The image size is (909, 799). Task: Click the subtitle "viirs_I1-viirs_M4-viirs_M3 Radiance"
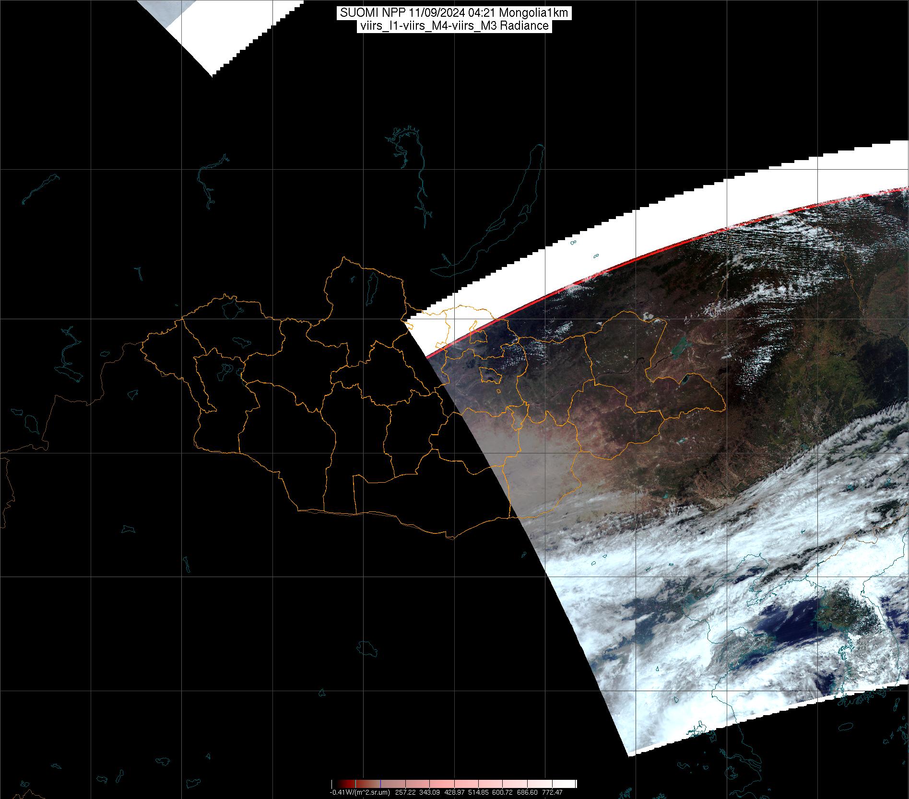(x=454, y=26)
